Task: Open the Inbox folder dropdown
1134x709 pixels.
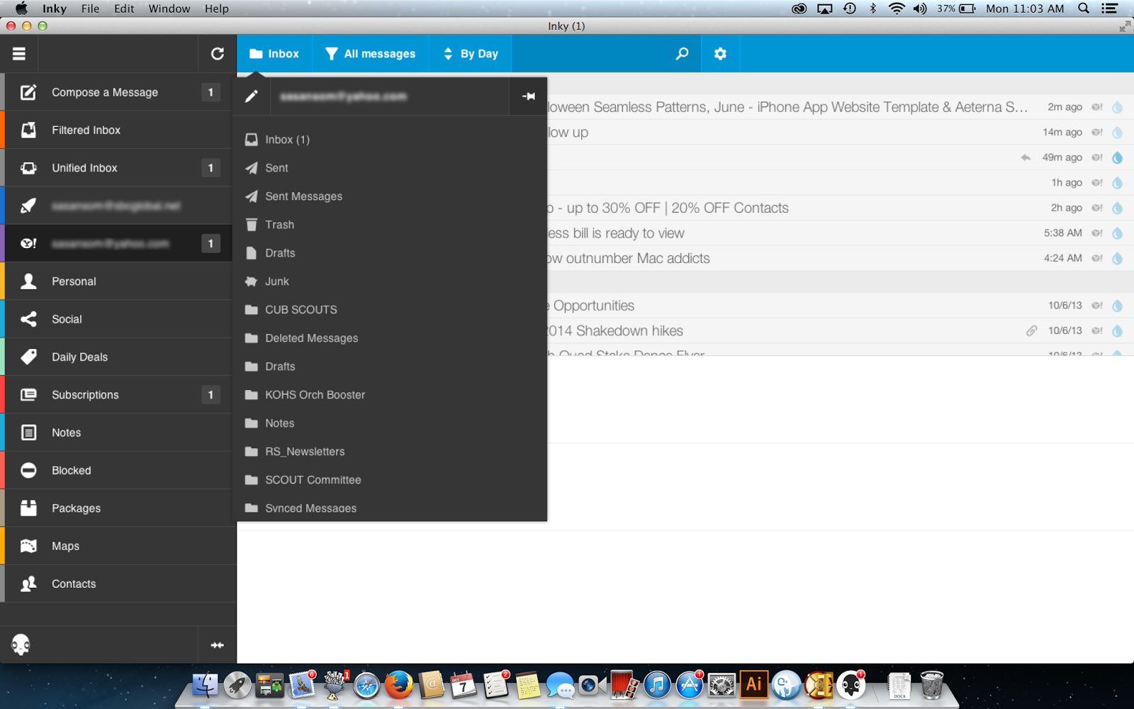Action: [x=274, y=54]
